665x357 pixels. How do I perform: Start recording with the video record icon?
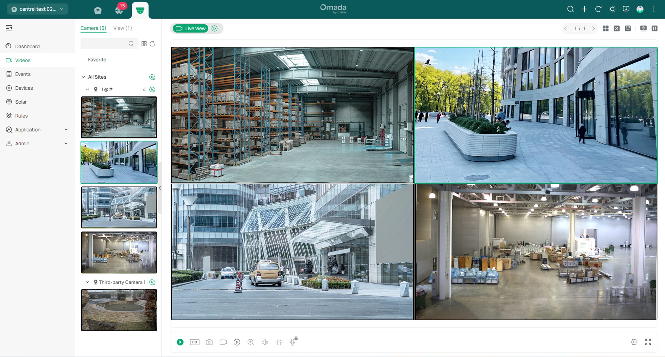tap(223, 342)
